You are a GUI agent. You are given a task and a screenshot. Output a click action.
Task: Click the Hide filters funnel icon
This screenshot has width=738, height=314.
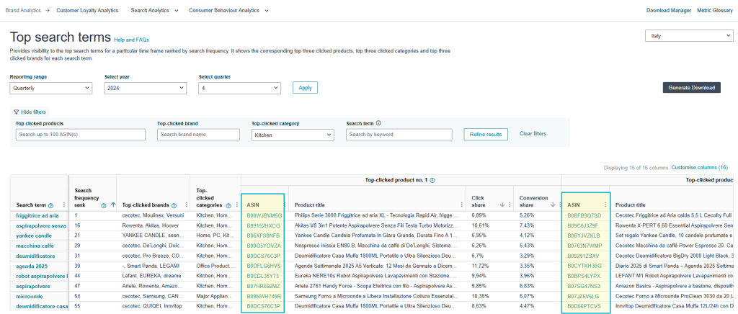point(16,112)
